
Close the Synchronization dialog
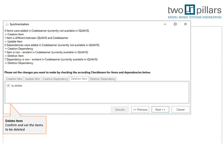[185, 24]
